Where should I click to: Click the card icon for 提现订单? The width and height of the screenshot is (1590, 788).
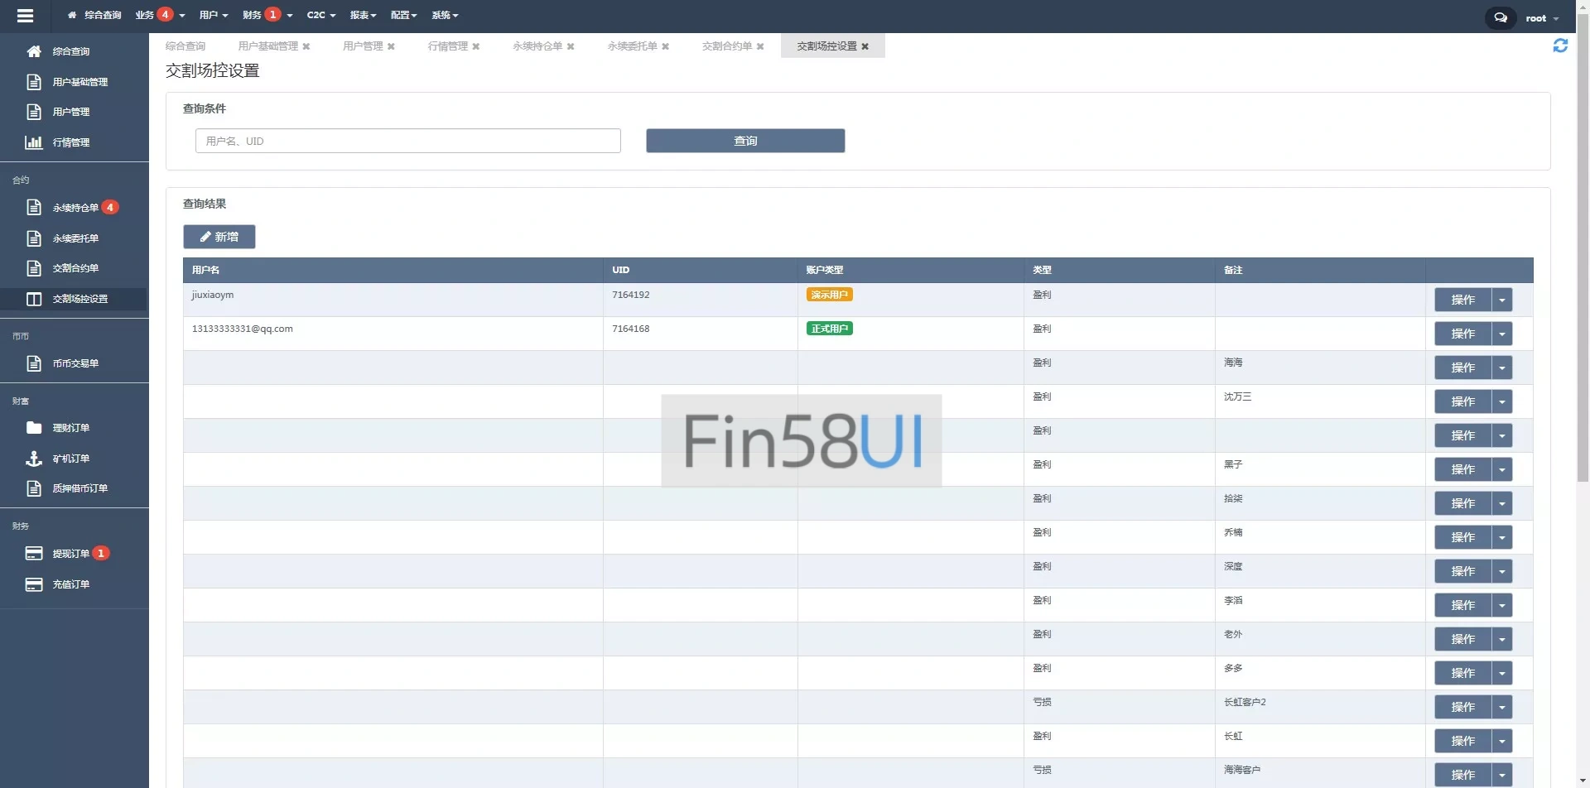(34, 554)
